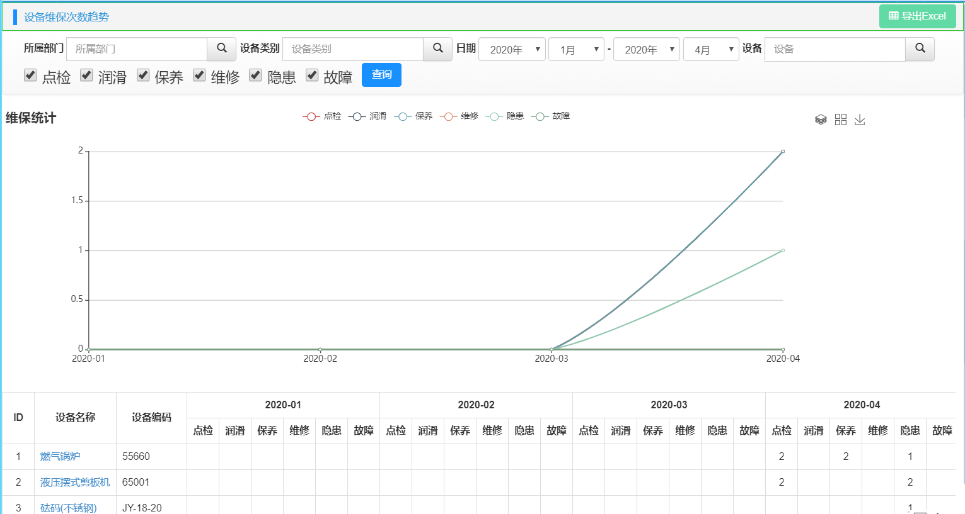The width and height of the screenshot is (965, 514).
Task: Focus the 设备类别 input field
Action: click(x=353, y=49)
